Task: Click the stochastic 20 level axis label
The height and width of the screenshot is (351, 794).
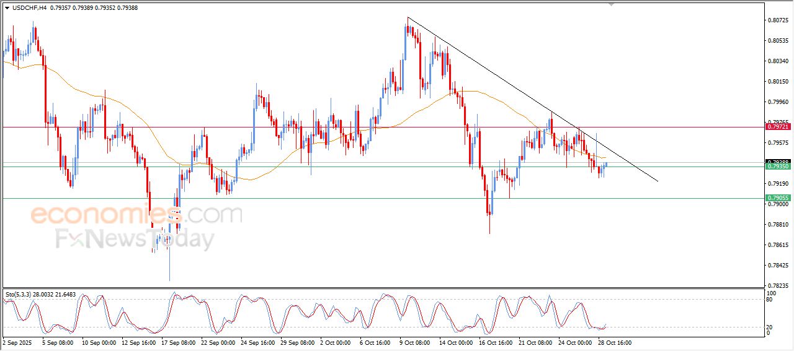Action: [x=771, y=327]
